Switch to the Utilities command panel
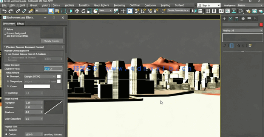 [x=255, y=19]
